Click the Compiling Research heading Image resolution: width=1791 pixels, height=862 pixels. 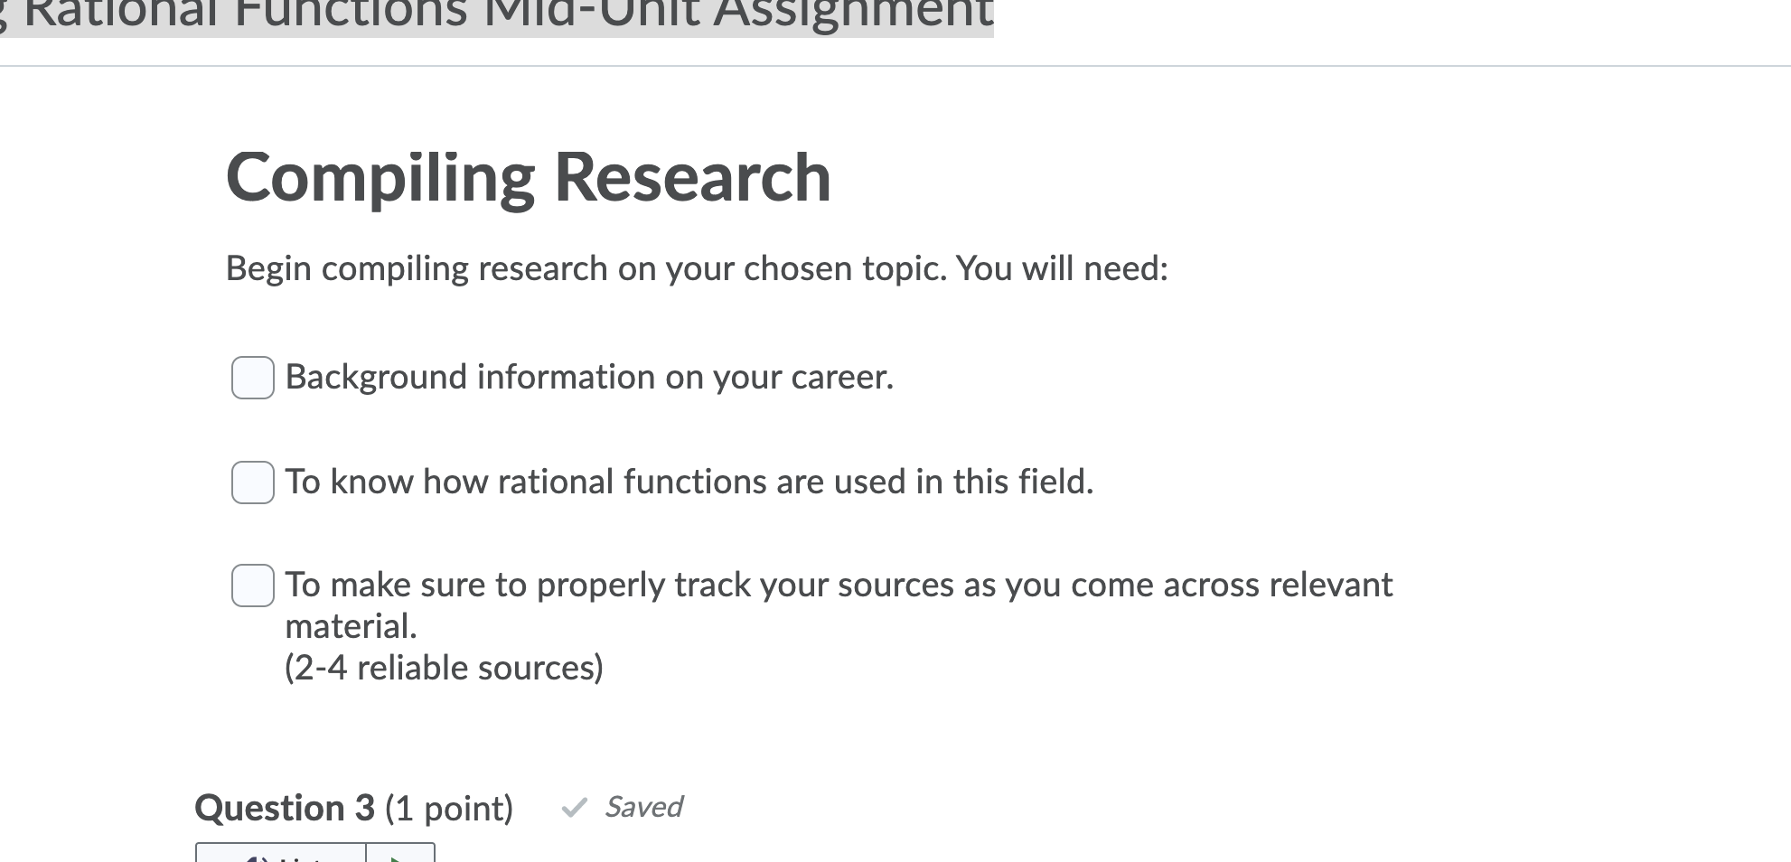(529, 177)
